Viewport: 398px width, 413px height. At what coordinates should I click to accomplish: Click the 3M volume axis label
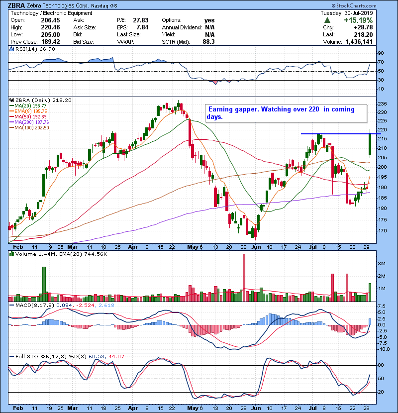(x=382, y=264)
